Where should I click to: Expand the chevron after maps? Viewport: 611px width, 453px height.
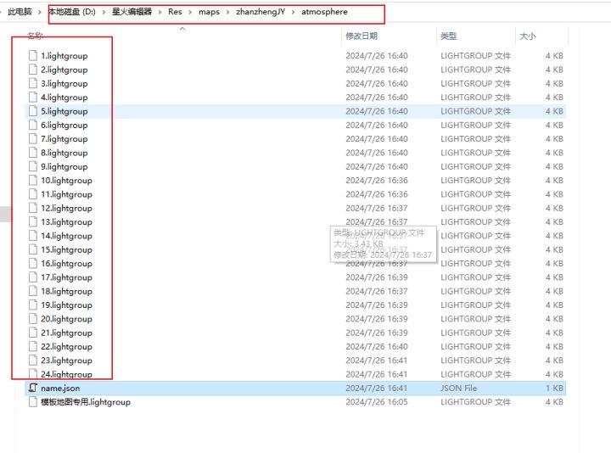click(227, 12)
